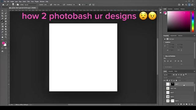This screenshot has width=196, height=110.
Task: Select the Type tool
Action: pos(6,32)
